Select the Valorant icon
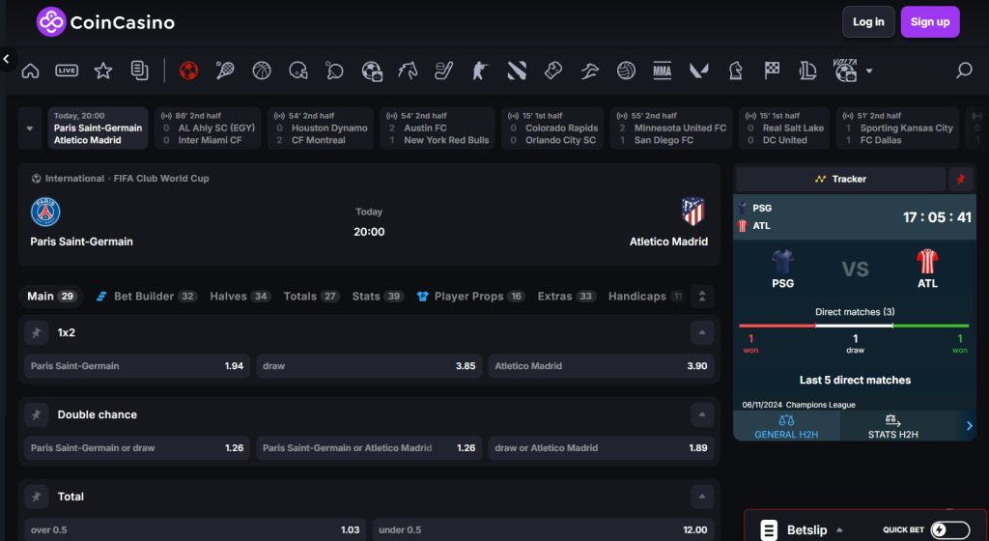The width and height of the screenshot is (989, 541). tap(699, 71)
